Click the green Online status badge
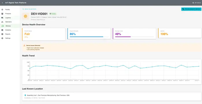 (x=53, y=14)
